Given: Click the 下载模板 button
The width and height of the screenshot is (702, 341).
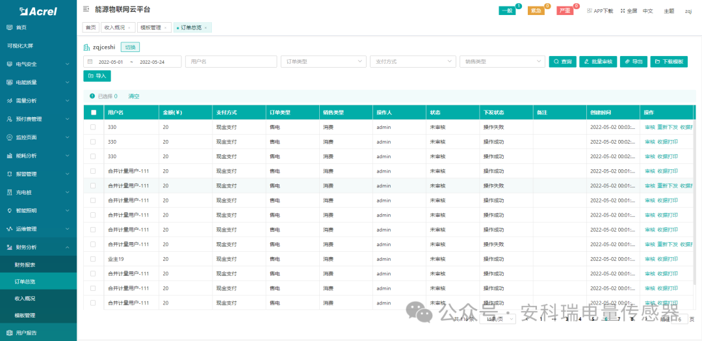Looking at the screenshot, I should [669, 62].
